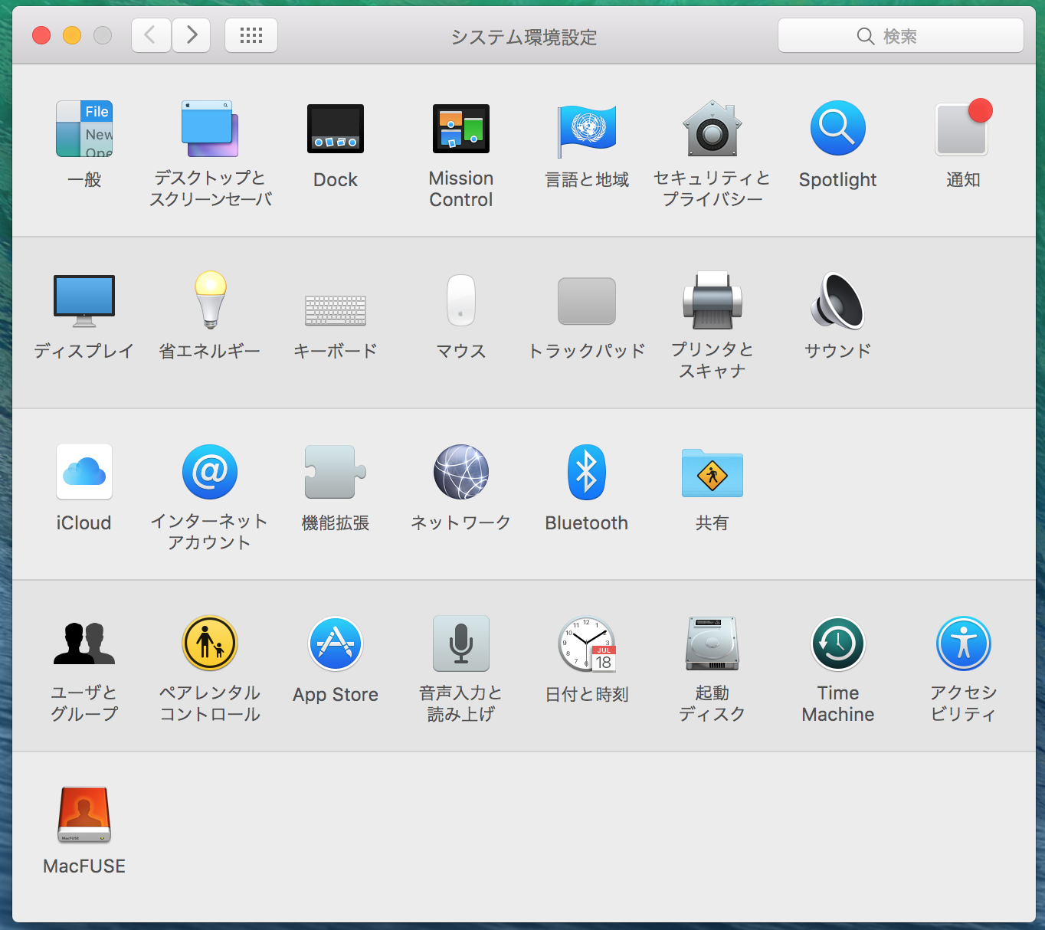Open Spotlight preferences icon

pyautogui.click(x=838, y=129)
